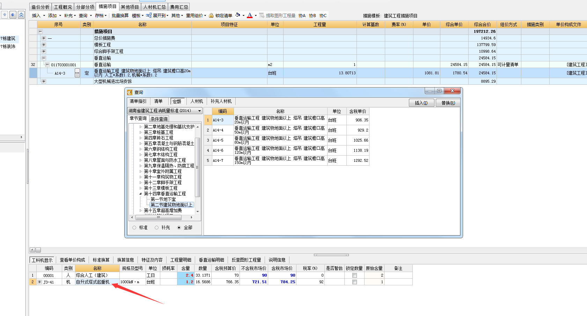Screen dimensions: 587x316
Task: Open the 湖南省建筑工程消耗量标准 (2014) combo box
Action: coord(165,111)
